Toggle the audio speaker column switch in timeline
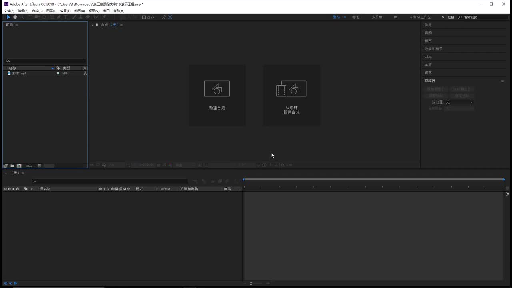The height and width of the screenshot is (288, 512). (9, 189)
